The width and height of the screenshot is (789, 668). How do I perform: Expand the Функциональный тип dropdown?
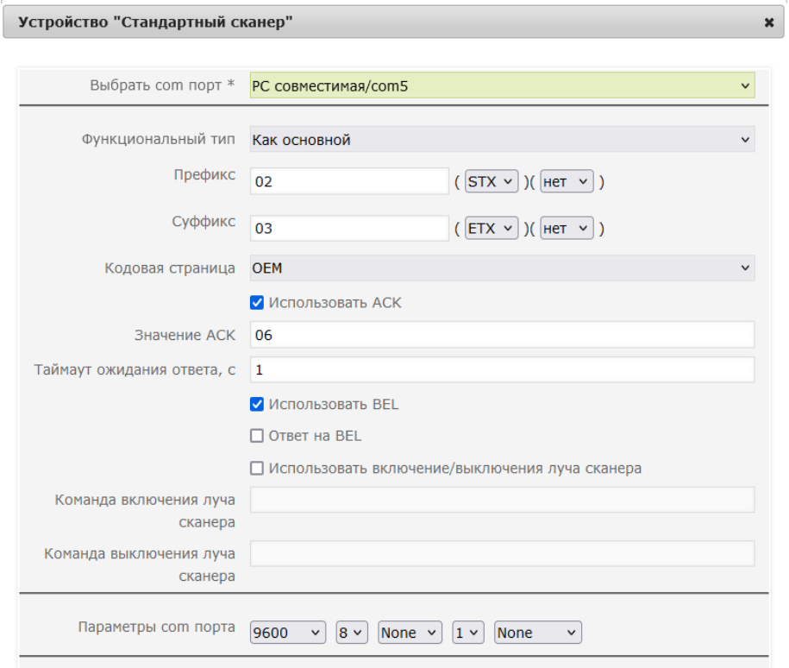[x=502, y=139]
